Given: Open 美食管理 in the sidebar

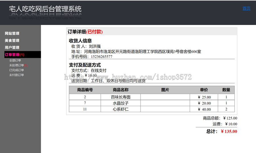Looking at the screenshot, I should coord(12,40).
